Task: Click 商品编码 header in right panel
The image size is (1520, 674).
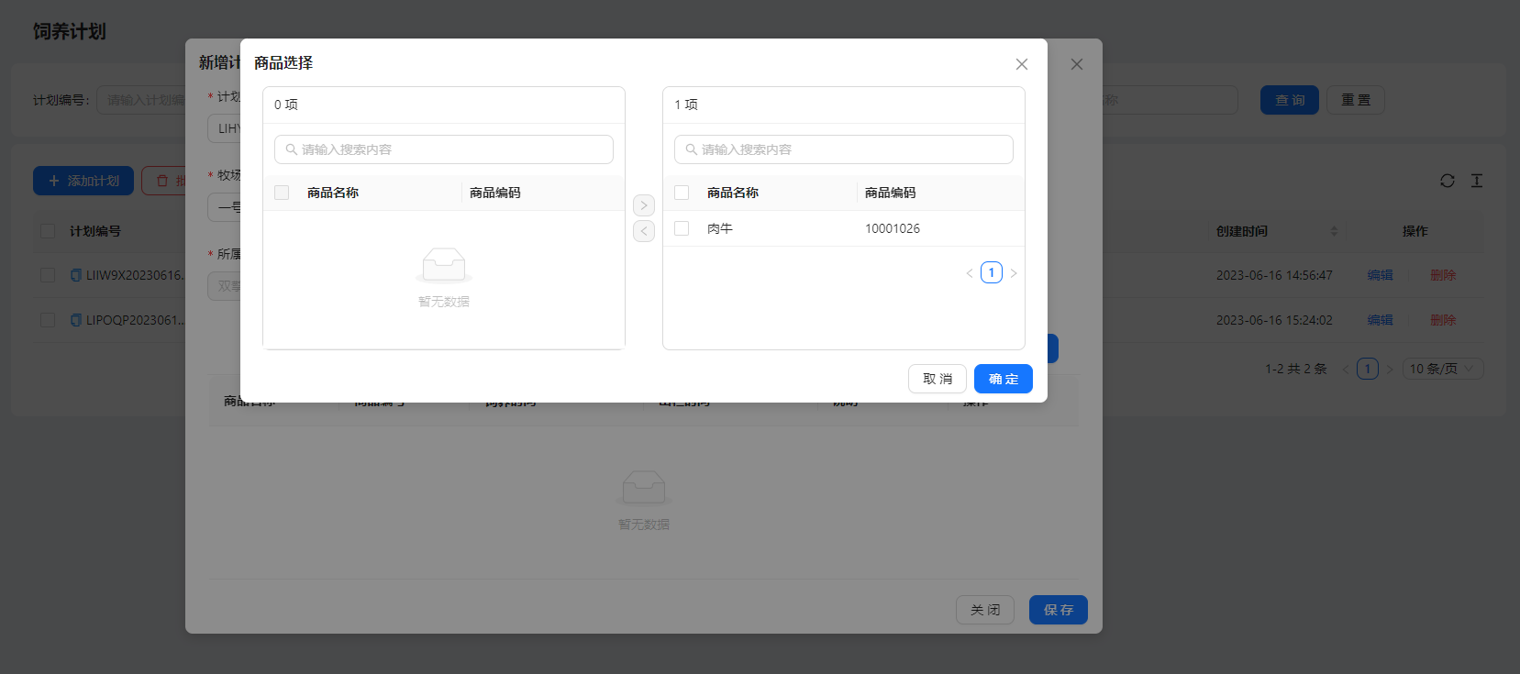Action: [x=891, y=193]
